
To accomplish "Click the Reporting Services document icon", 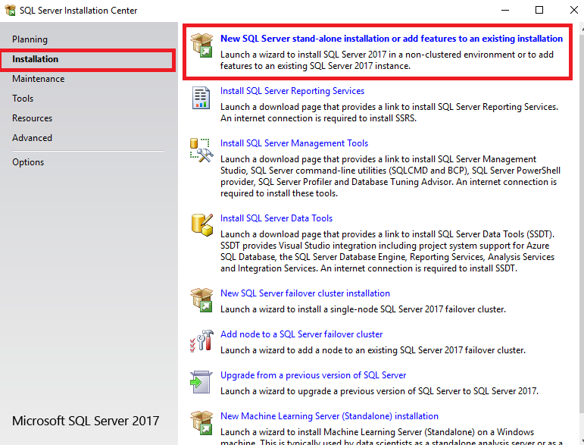I will pyautogui.click(x=201, y=98).
